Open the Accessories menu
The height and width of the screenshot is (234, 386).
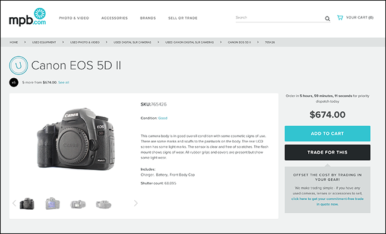[115, 18]
